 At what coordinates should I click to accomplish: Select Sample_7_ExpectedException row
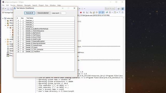pos(45,41)
